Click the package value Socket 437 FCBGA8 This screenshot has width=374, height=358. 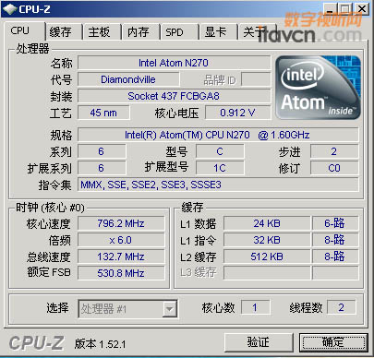tap(174, 96)
